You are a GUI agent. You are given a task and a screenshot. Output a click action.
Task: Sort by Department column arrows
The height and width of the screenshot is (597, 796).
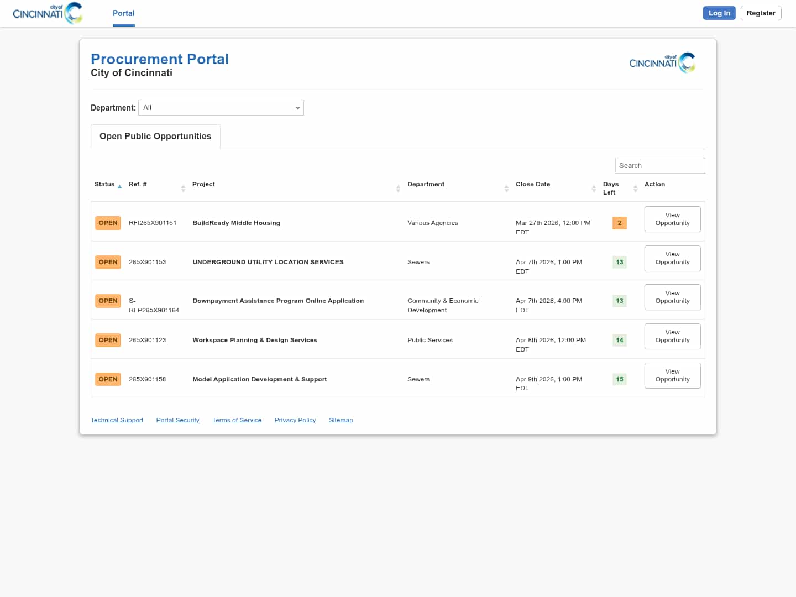(506, 188)
